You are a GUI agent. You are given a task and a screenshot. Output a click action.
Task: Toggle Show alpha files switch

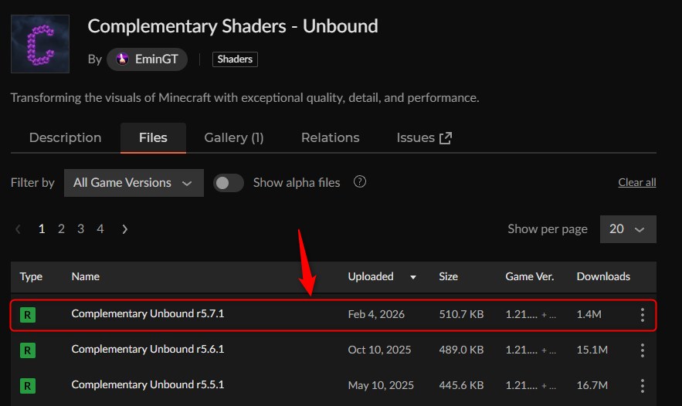229,183
